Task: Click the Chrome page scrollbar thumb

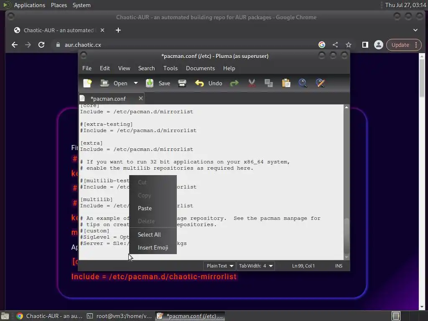Action: click(x=422, y=78)
